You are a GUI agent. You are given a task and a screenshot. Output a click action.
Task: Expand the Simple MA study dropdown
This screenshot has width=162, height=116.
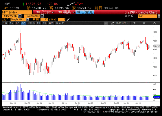(27, 19)
